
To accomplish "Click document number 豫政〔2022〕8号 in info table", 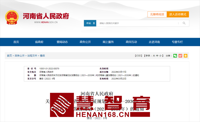I will click(x=47, y=79).
